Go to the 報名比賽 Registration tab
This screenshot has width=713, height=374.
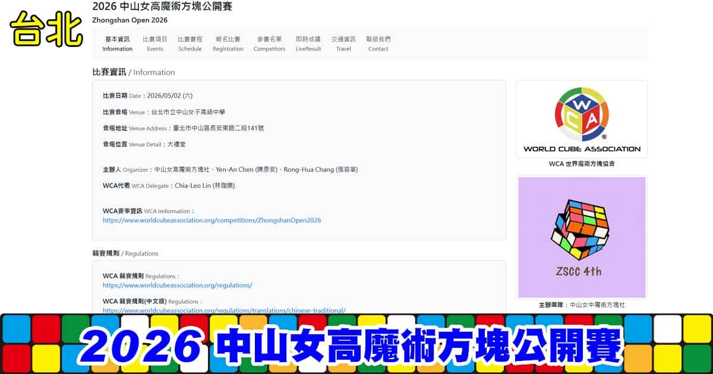point(228,44)
